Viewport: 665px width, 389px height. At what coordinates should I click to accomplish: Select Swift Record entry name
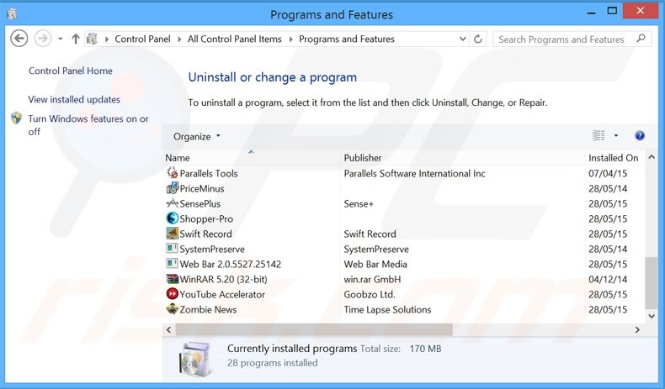pos(205,234)
